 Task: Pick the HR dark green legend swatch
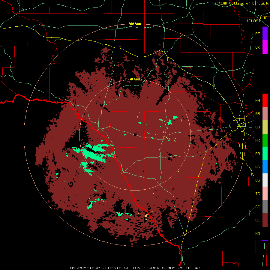point(265,140)
